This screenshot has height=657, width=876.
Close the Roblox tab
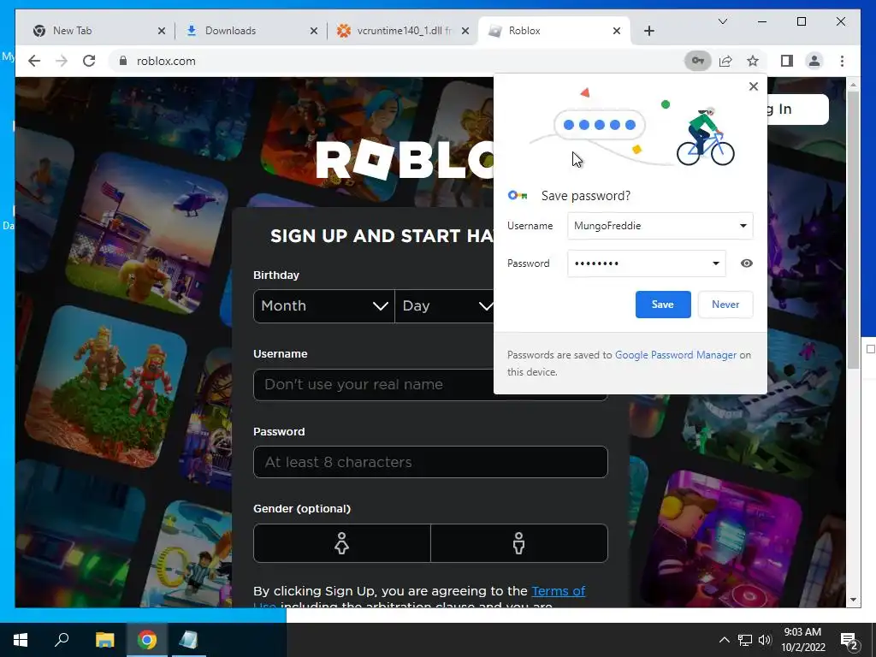(616, 31)
